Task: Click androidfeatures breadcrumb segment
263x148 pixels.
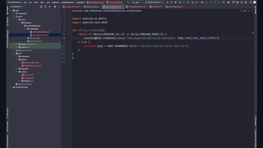Action: point(67,2)
